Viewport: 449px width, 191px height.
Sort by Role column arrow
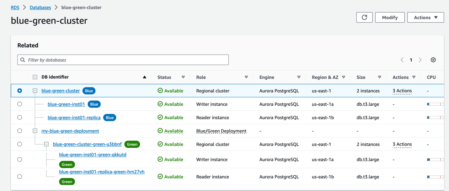pyautogui.click(x=246, y=77)
